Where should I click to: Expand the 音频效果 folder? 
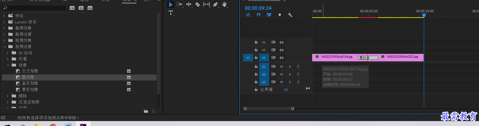click(x=4, y=28)
